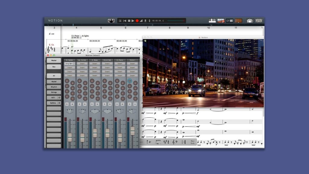309x174 pixels.
Task: Open the virtual drum pad
Action: click(221, 21)
